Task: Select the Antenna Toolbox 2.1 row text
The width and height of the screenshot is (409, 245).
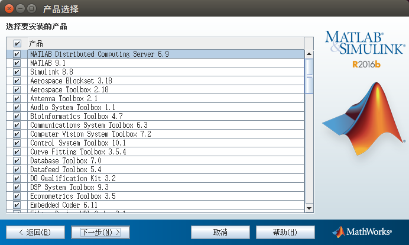Action: point(64,98)
